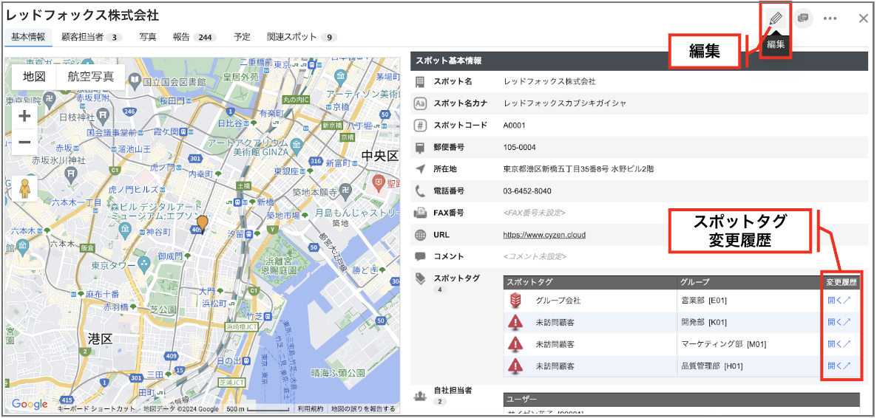Click the 9 count badge on 関連スポット

(329, 38)
